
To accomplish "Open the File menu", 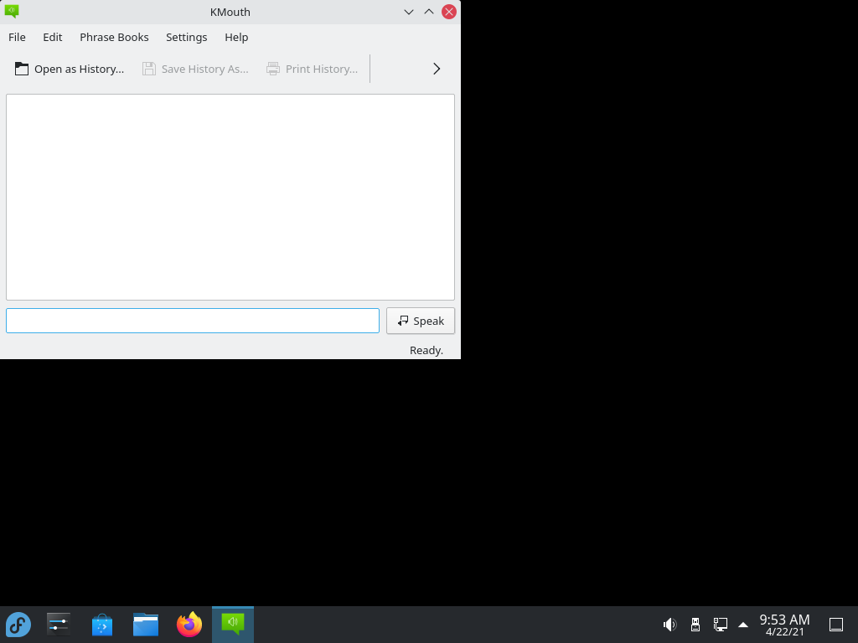I will pyautogui.click(x=17, y=37).
